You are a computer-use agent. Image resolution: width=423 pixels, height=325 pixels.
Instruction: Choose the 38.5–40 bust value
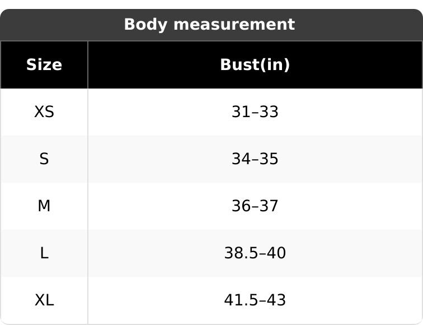(255, 253)
